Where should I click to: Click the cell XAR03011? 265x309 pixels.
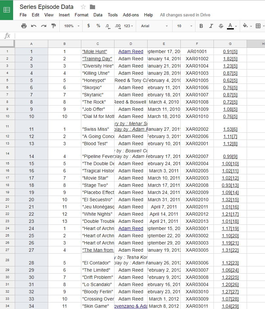tap(197, 306)
